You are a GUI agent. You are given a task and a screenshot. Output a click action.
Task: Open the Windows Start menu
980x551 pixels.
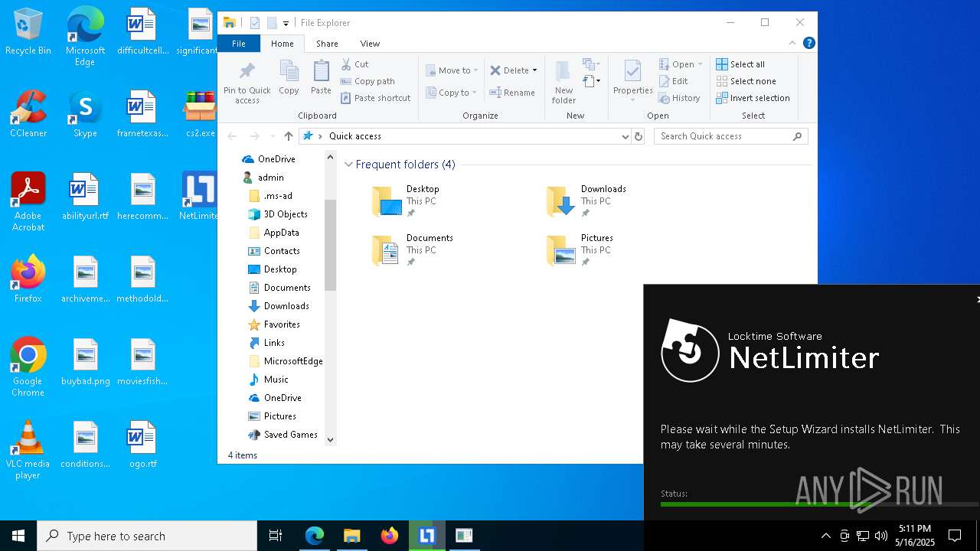18,536
